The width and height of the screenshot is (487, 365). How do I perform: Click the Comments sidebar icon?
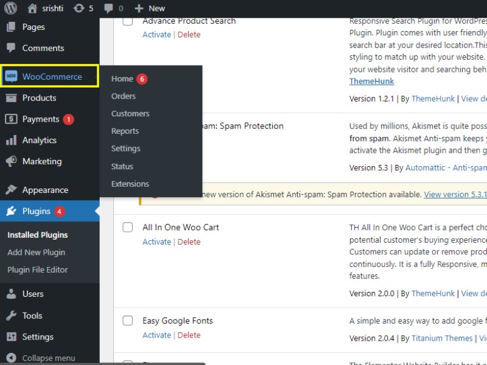pyautogui.click(x=11, y=48)
